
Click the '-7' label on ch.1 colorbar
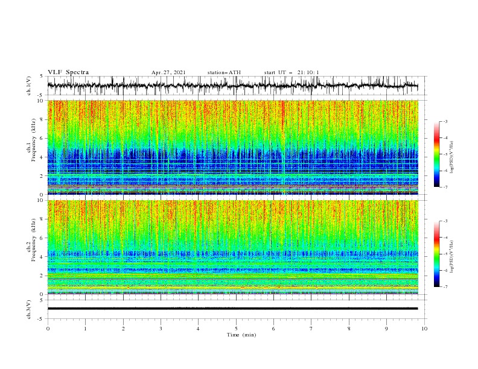445,187
